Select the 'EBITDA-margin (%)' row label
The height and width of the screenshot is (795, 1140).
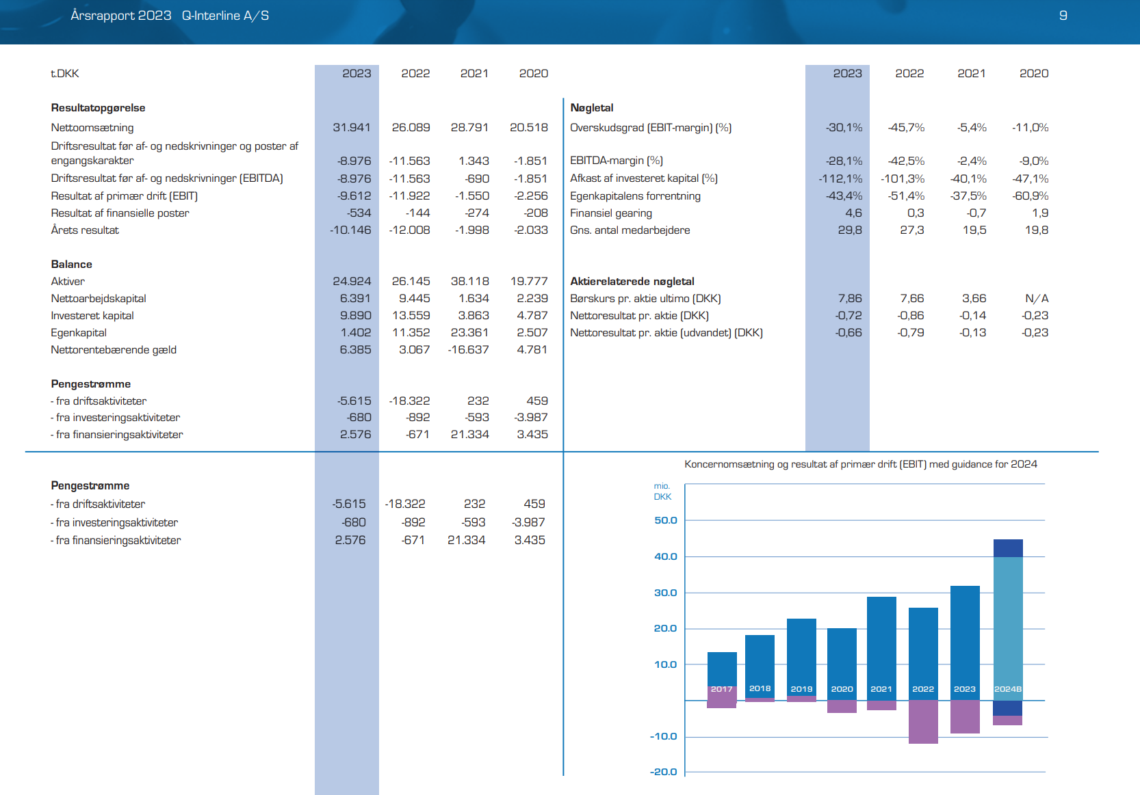(617, 161)
